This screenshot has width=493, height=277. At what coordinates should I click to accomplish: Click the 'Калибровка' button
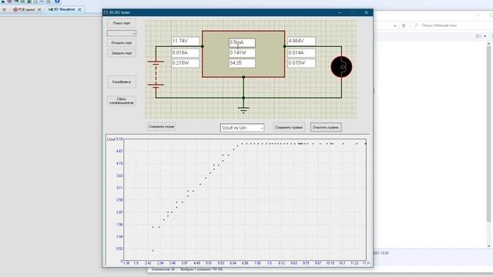[122, 82]
